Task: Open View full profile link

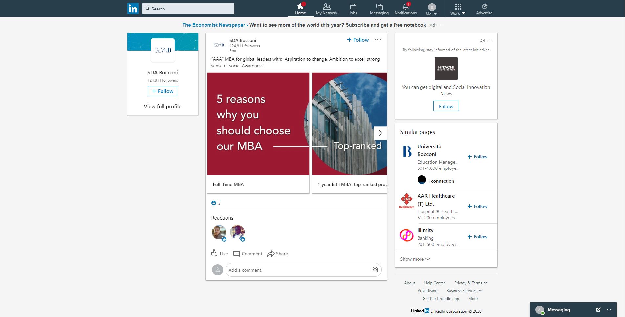Action: (162, 106)
